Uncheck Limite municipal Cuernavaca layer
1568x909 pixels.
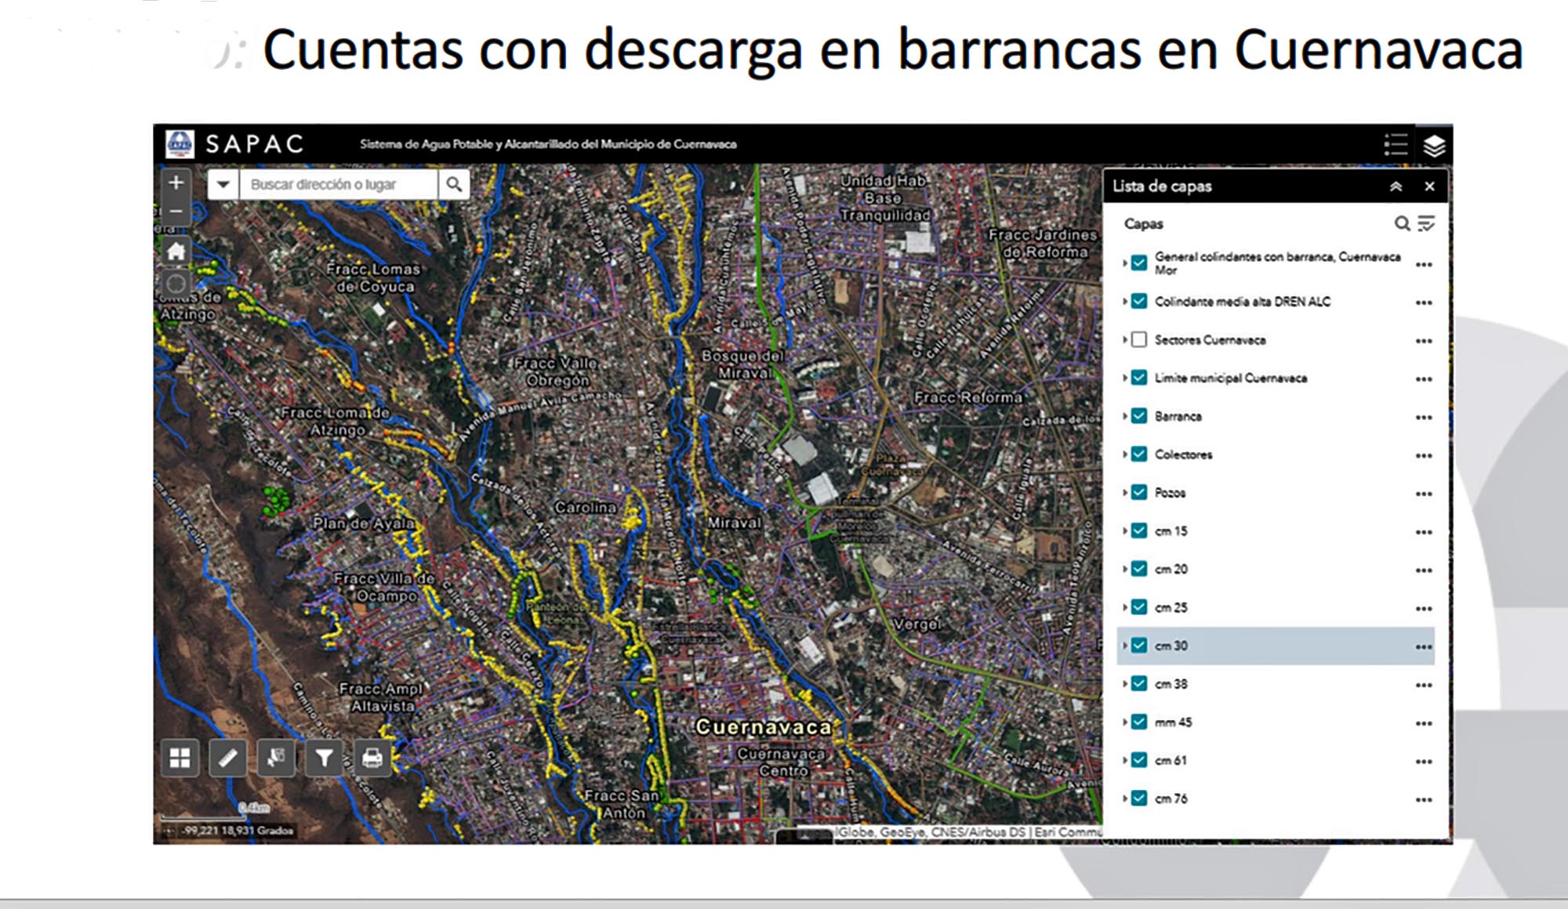click(x=1139, y=378)
